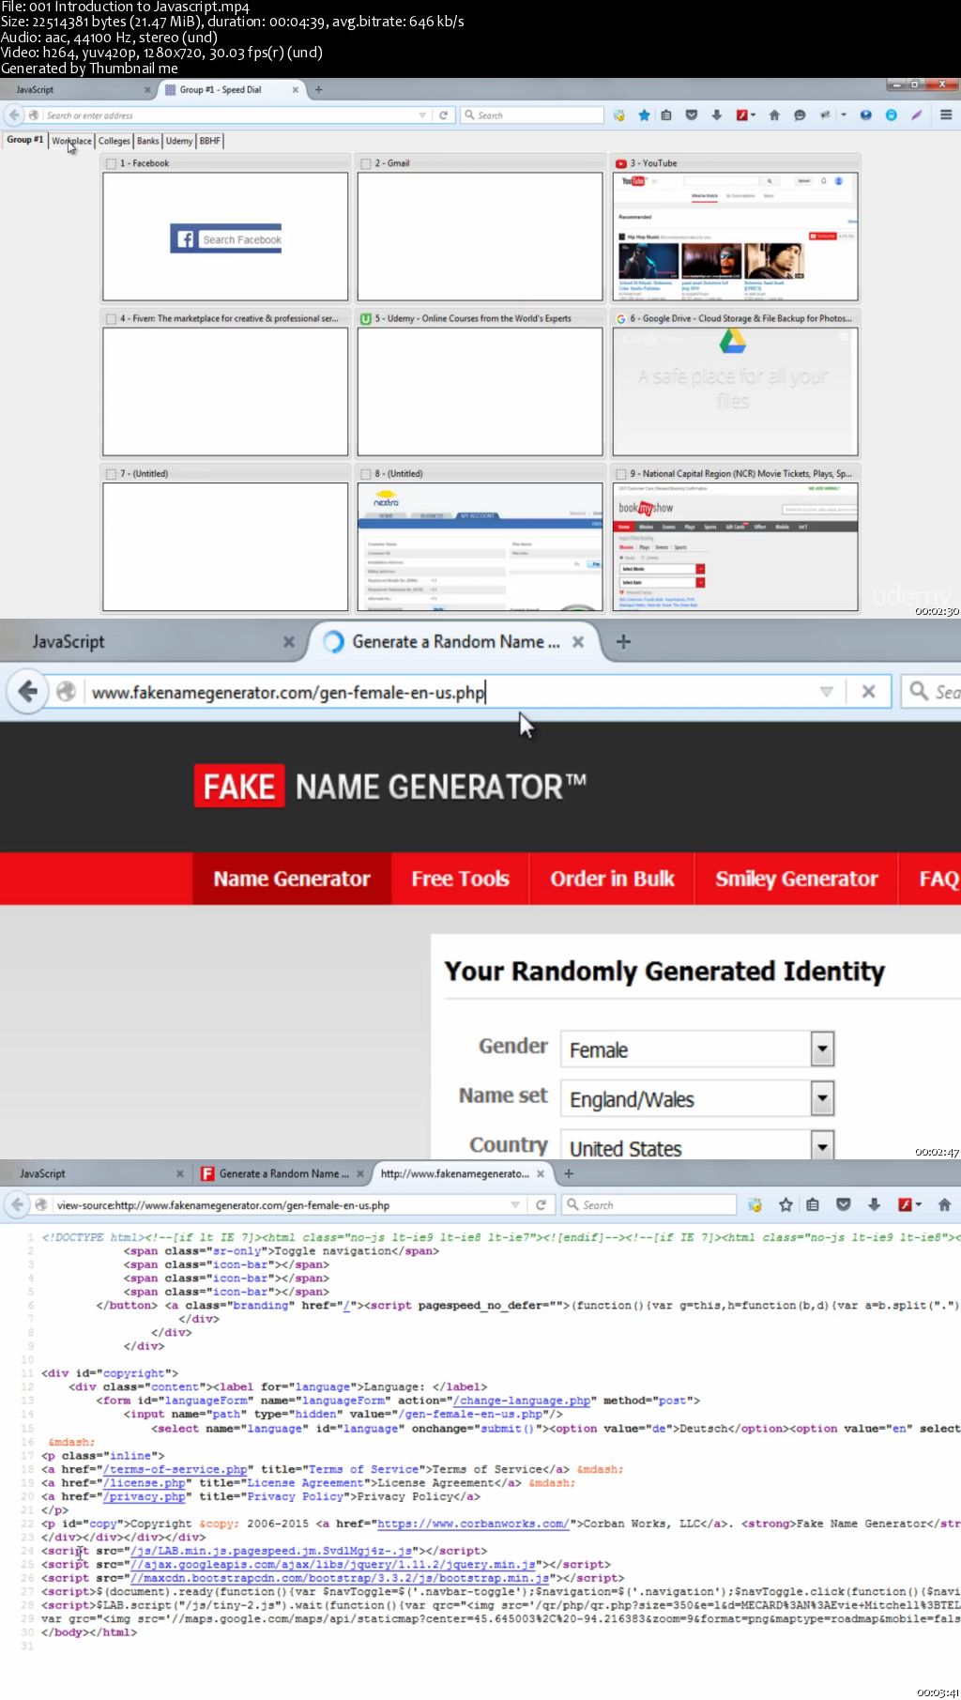This screenshot has height=1700, width=961.
Task: Click Pocket icon in view-source frame toolbar
Action: pos(844,1204)
